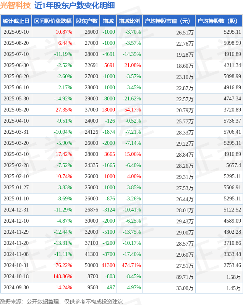Select the 2753.46 average shares cell

coord(232,265)
